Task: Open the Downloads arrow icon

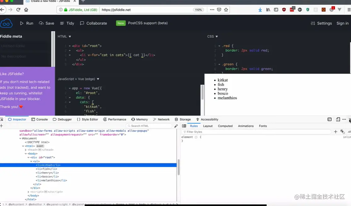Action: (x=260, y=10)
